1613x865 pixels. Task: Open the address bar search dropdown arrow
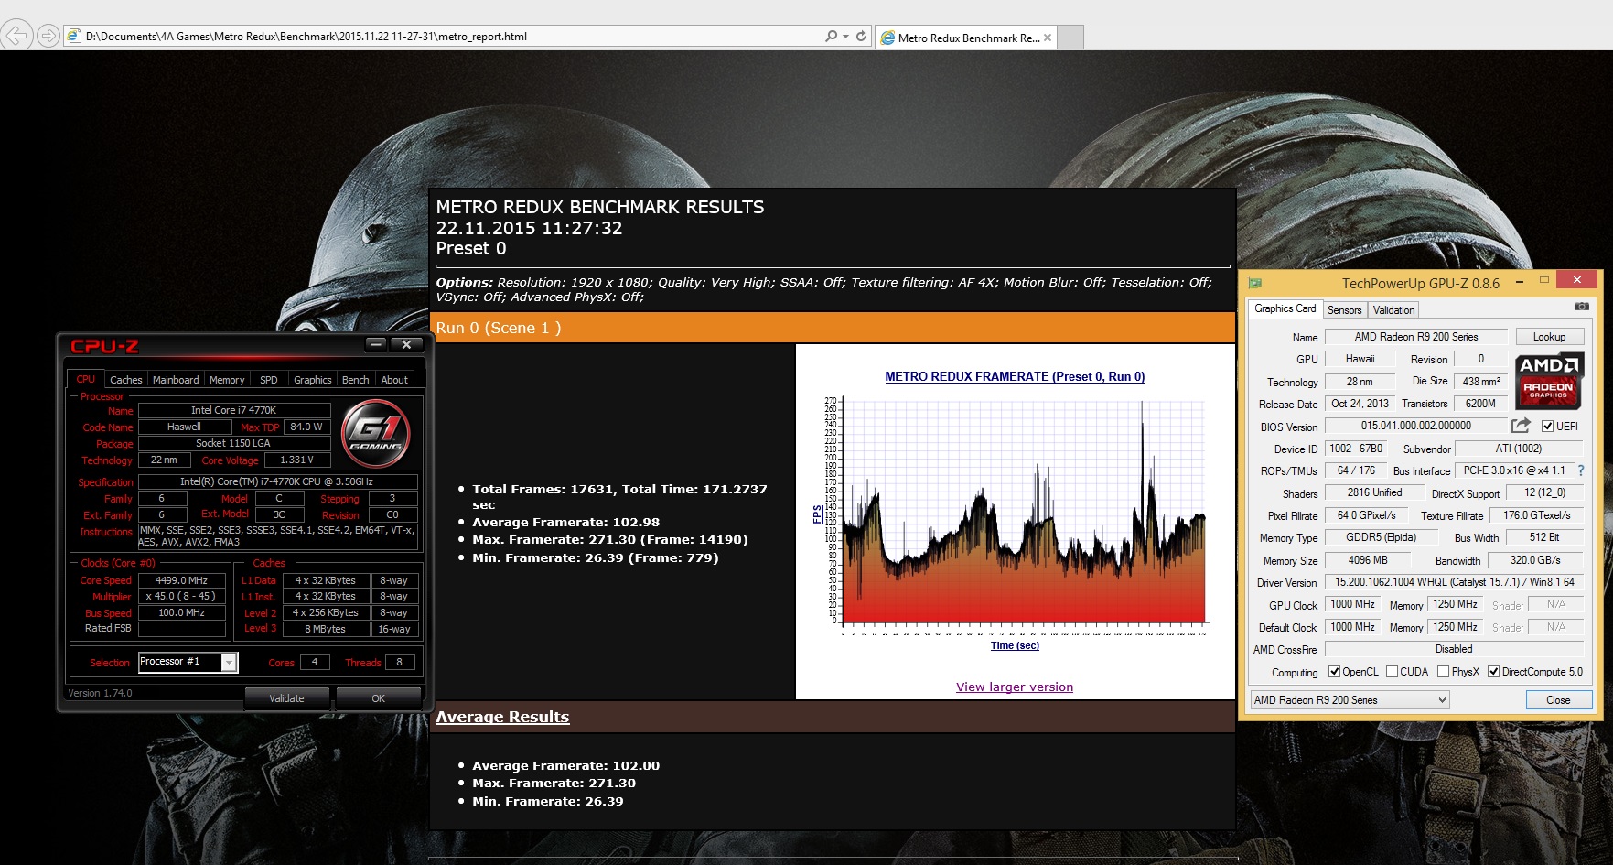click(845, 37)
